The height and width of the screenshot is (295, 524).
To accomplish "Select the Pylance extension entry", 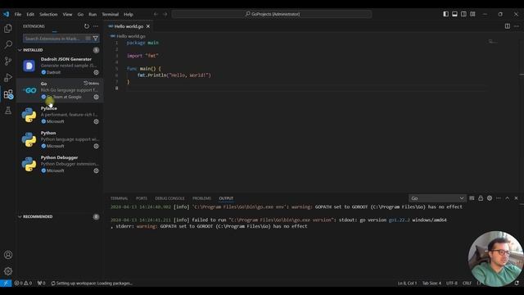I will tap(60, 115).
